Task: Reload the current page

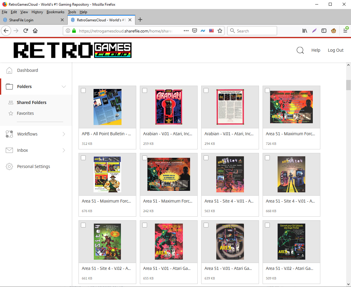Action: click(x=26, y=31)
